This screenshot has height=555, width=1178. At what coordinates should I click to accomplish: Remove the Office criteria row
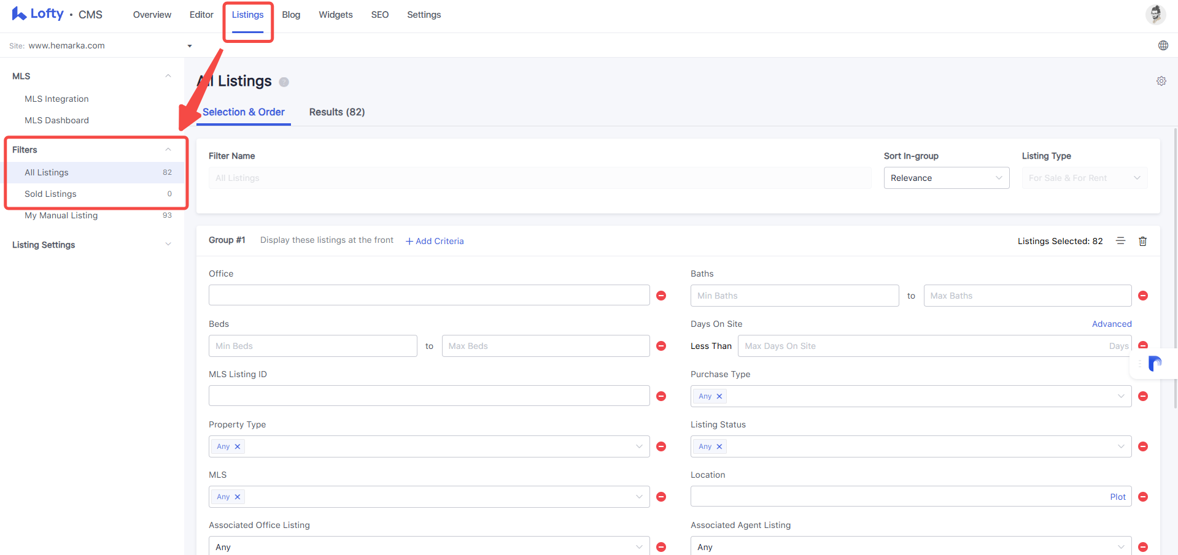point(661,296)
